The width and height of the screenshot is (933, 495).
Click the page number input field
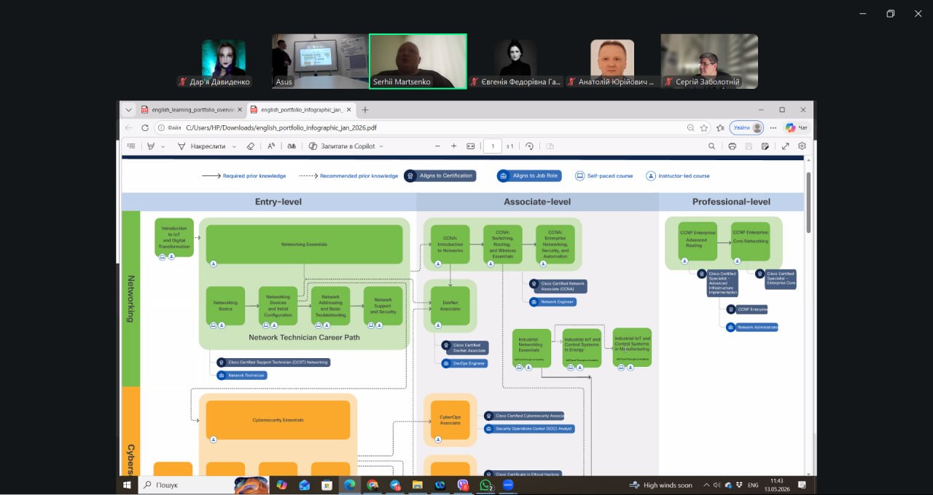tap(493, 146)
